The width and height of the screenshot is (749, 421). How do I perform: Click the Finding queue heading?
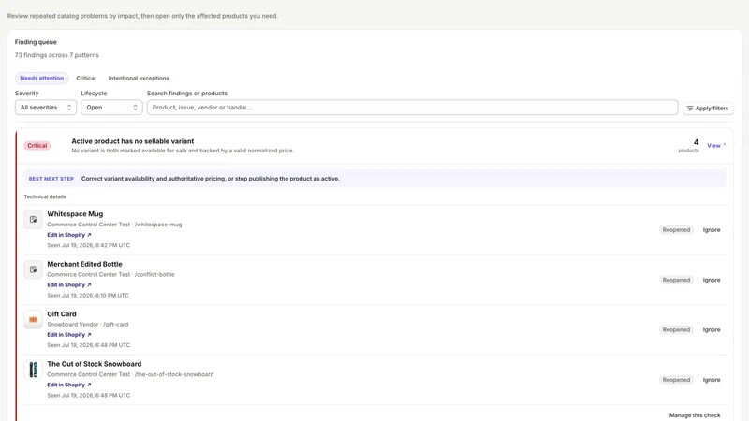pyautogui.click(x=36, y=42)
